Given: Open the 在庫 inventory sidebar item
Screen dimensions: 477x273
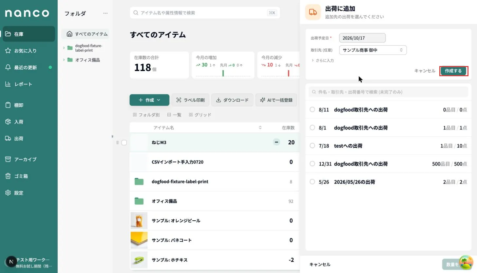Looking at the screenshot, I should [x=29, y=34].
